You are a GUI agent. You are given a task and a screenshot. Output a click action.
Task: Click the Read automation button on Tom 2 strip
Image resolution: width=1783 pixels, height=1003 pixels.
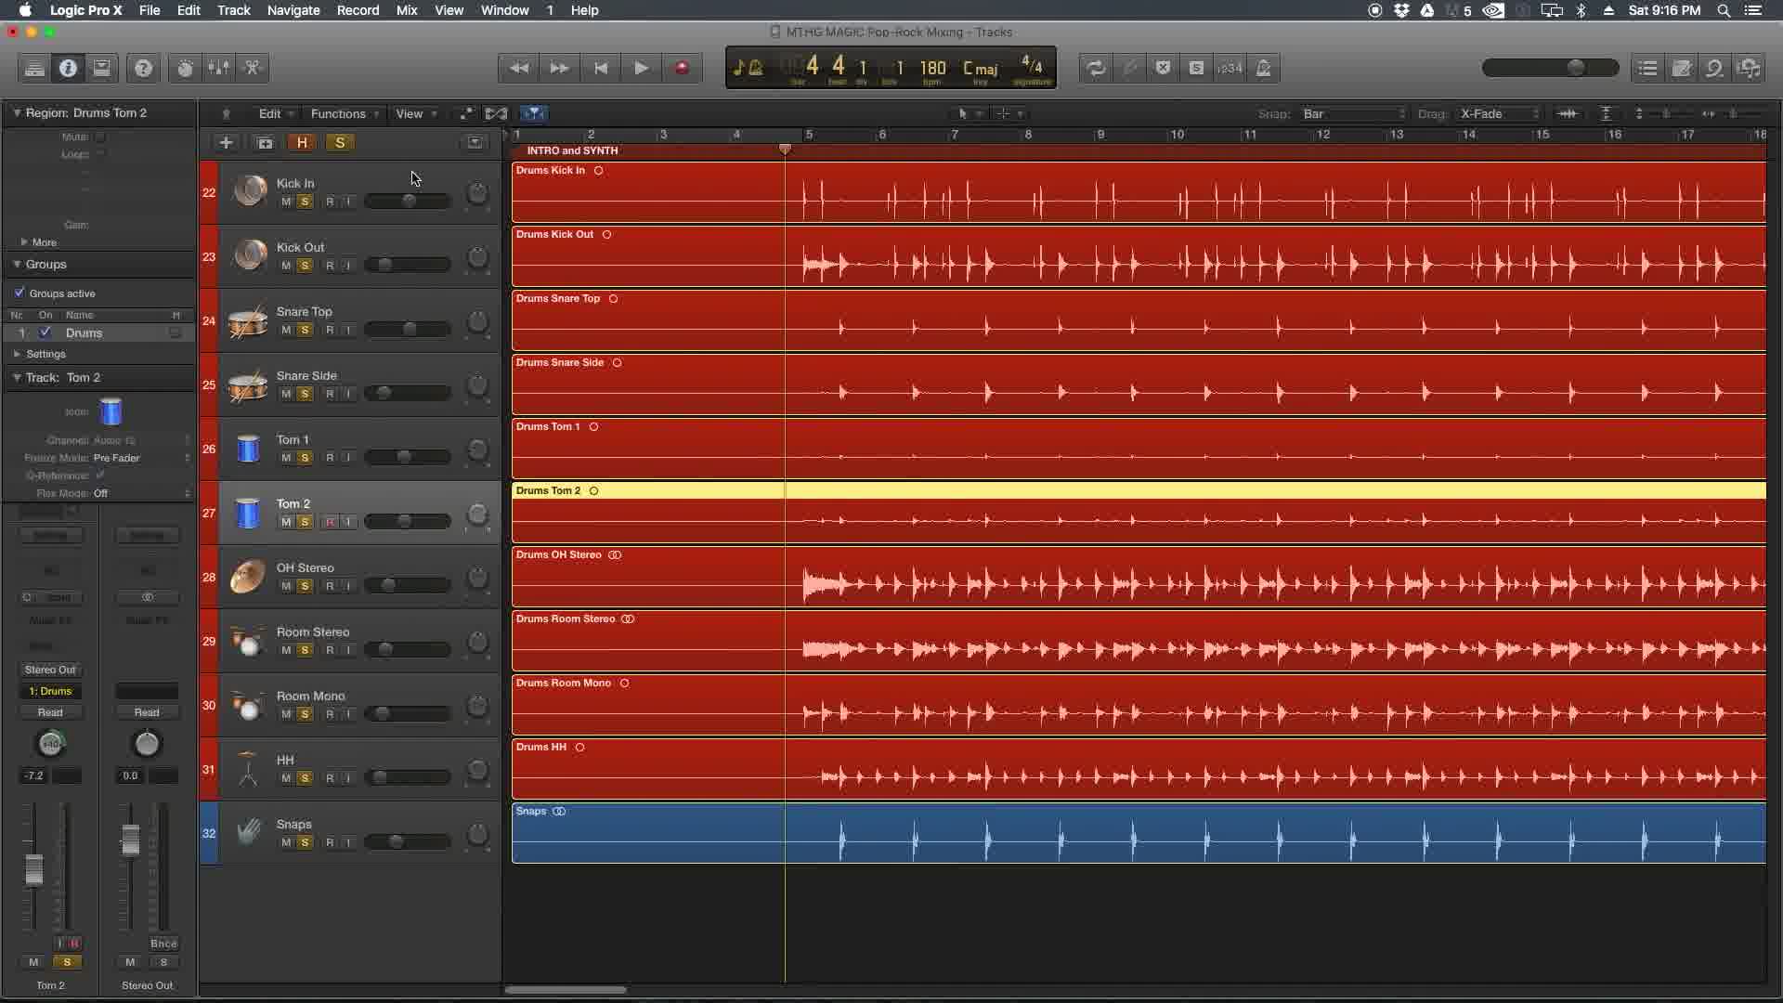point(50,712)
